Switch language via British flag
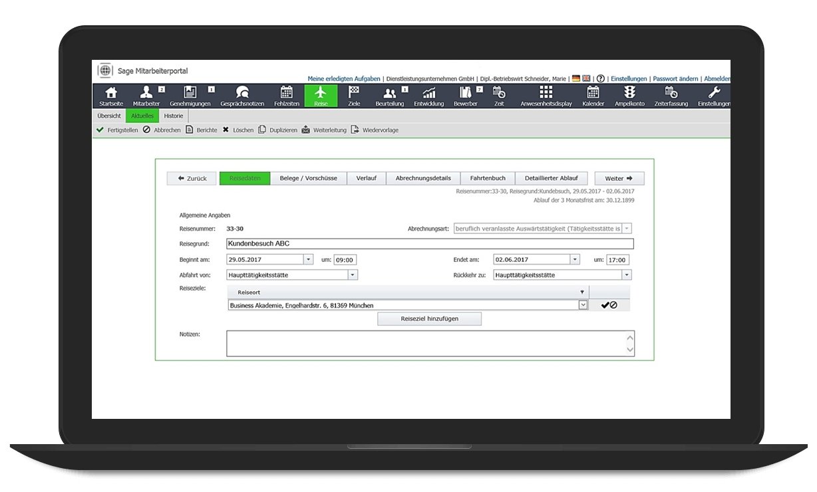817x492 pixels. point(586,78)
